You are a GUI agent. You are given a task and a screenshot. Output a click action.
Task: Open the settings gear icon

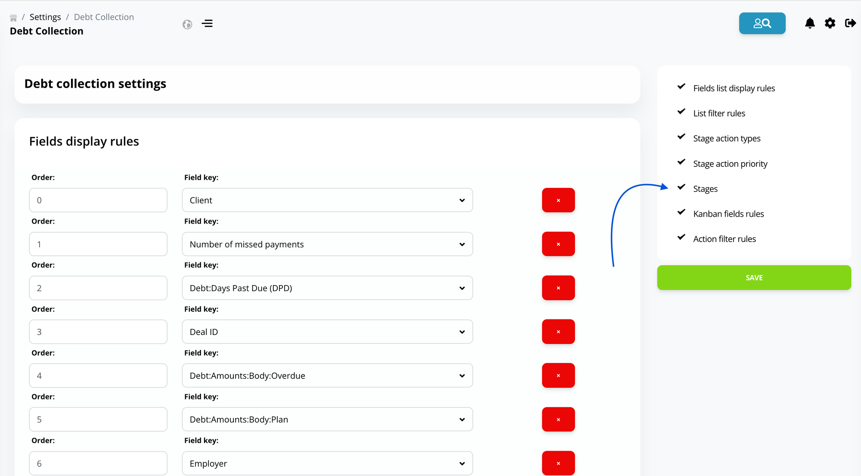830,23
